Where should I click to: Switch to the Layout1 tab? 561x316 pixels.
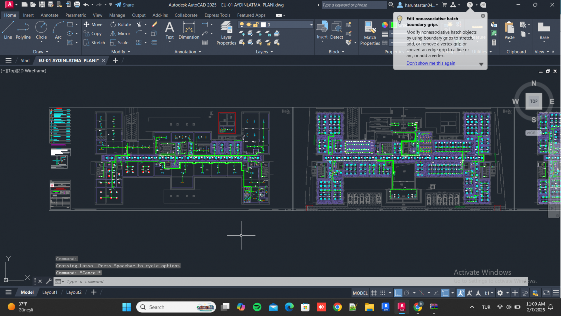[50, 292]
